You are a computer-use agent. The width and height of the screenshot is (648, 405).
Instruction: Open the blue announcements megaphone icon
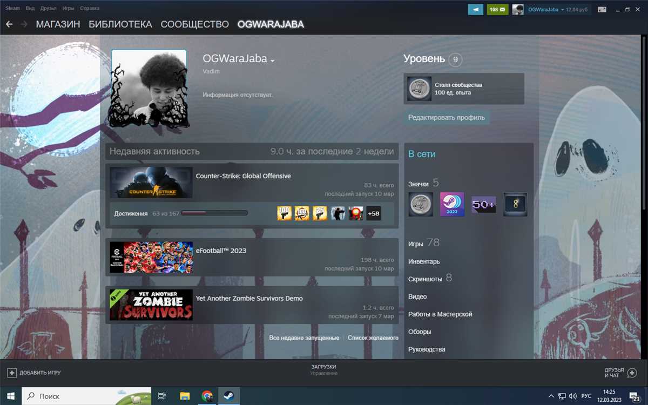tap(475, 10)
